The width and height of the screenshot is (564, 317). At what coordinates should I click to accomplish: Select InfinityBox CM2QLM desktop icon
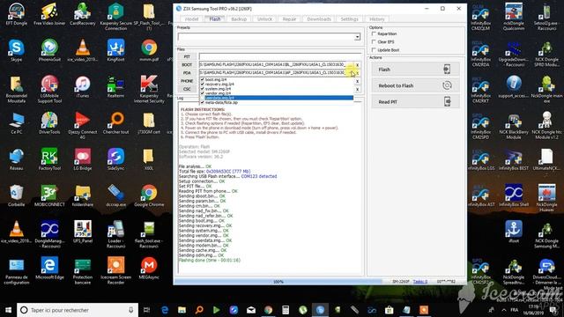(x=480, y=17)
